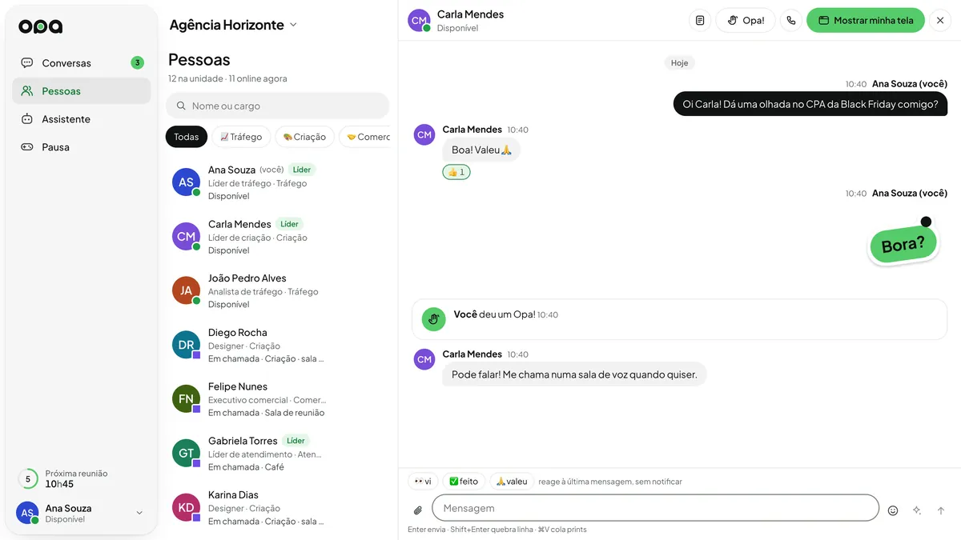Click the Nome ou cargo search field
The height and width of the screenshot is (540, 961).
tap(277, 106)
